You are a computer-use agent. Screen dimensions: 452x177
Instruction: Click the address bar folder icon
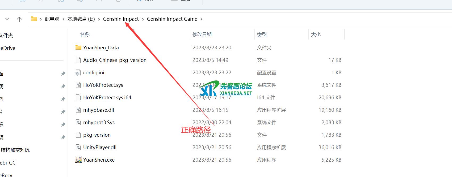(34, 19)
